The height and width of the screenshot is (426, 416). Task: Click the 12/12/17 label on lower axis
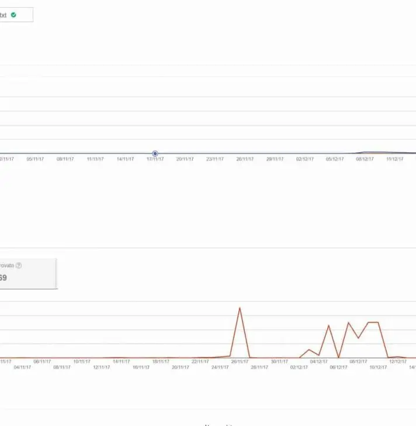click(x=398, y=362)
